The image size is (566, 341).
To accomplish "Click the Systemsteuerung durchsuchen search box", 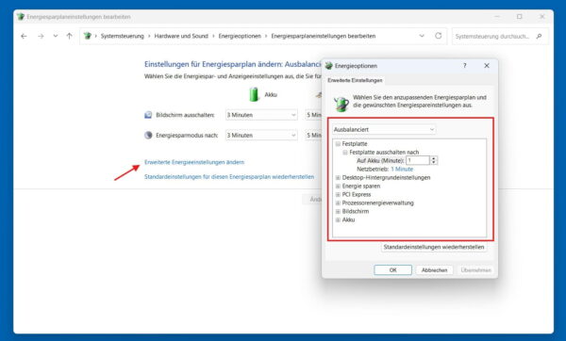I will point(500,37).
